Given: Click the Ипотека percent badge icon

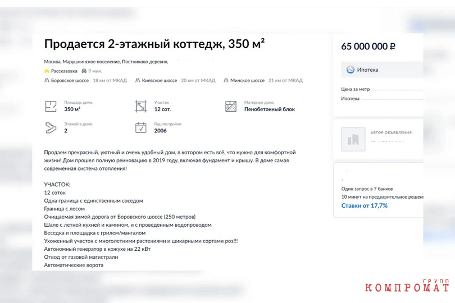Looking at the screenshot, I should 351,70.
